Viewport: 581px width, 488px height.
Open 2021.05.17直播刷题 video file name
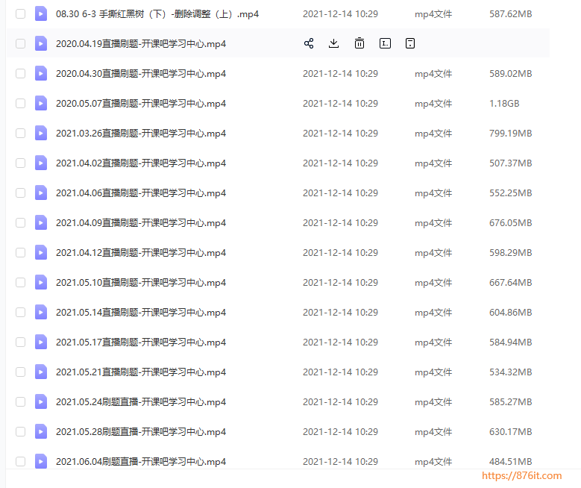[141, 342]
